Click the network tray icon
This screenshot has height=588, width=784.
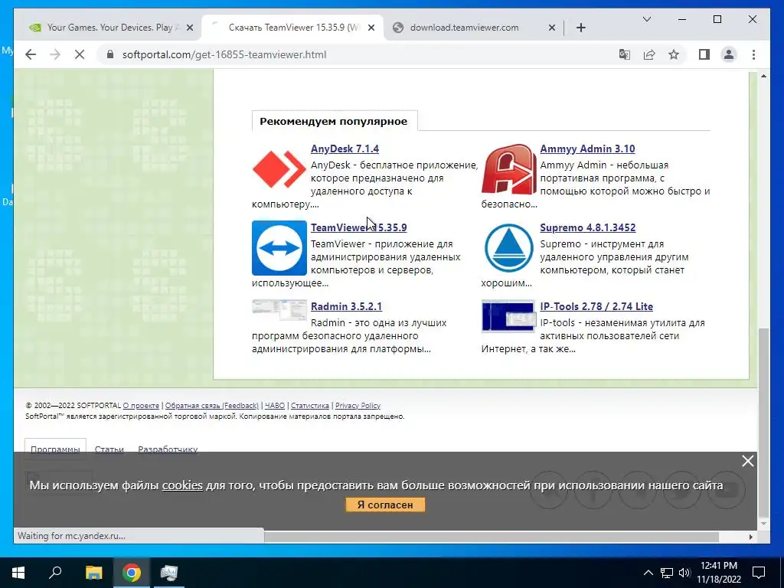667,573
